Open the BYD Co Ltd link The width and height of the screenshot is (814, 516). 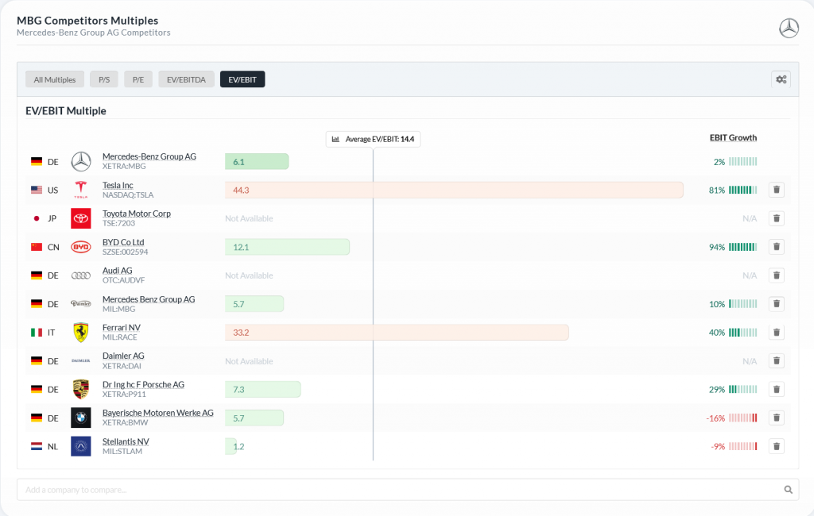coord(123,242)
